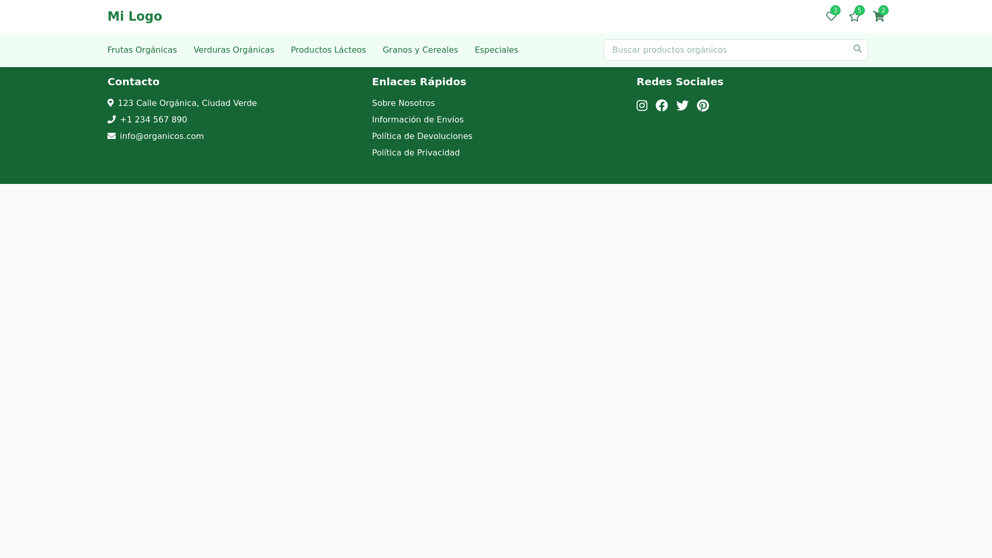Click the search magnifier icon
The image size is (992, 558).
point(857,49)
